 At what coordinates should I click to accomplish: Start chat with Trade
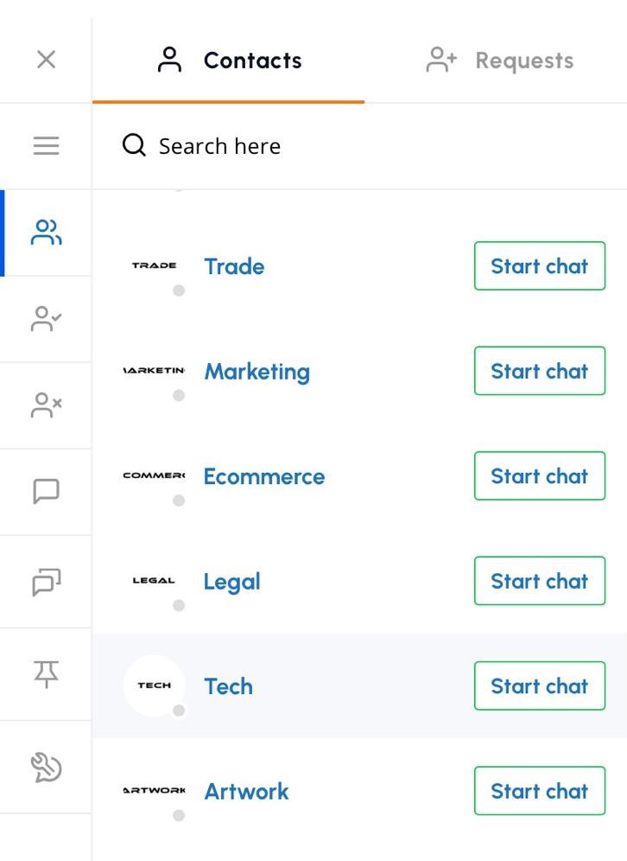(x=539, y=266)
